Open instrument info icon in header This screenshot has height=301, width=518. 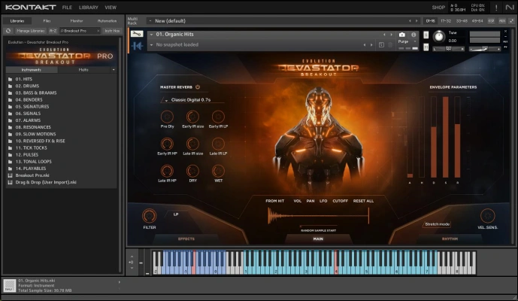pyautogui.click(x=413, y=35)
